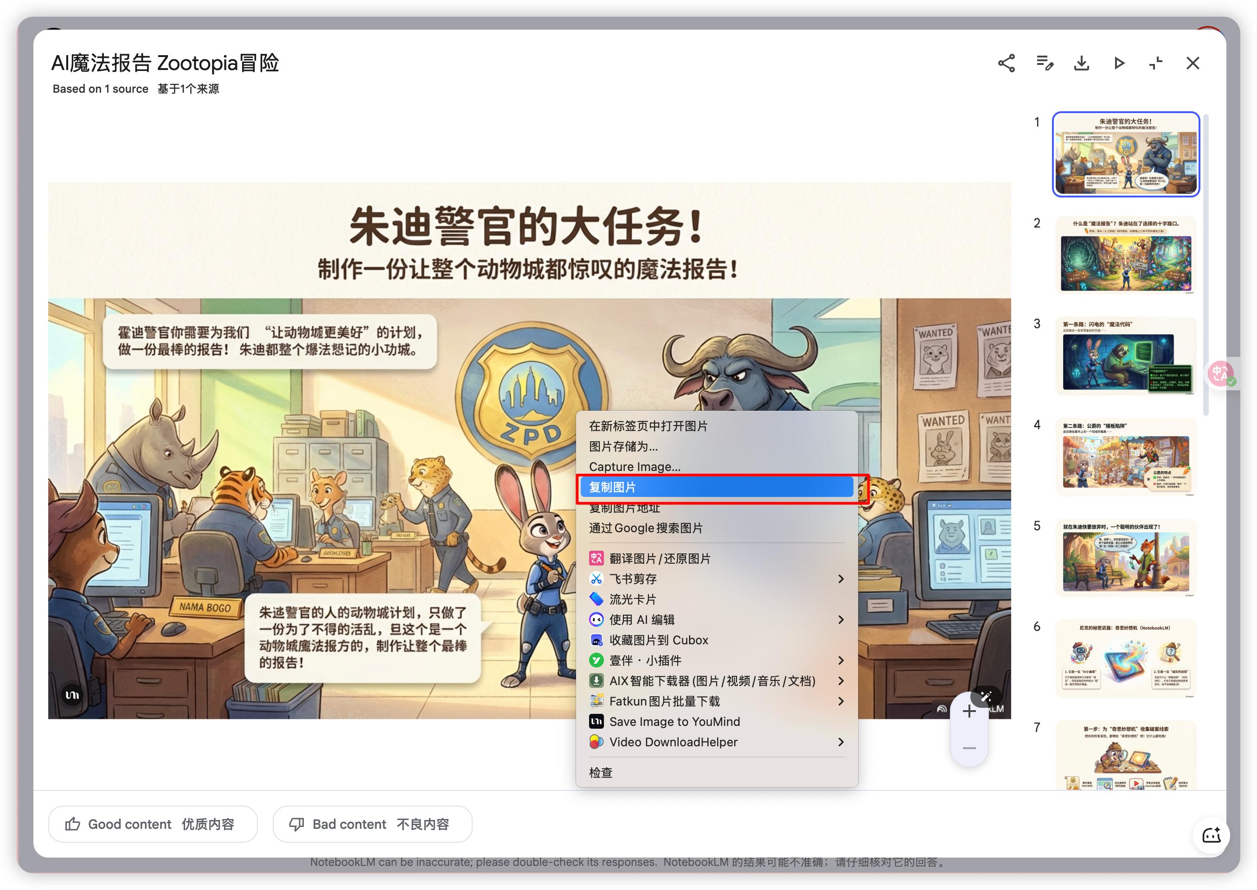
Task: Click the collapse fullscreen arrows icon
Action: point(1155,63)
